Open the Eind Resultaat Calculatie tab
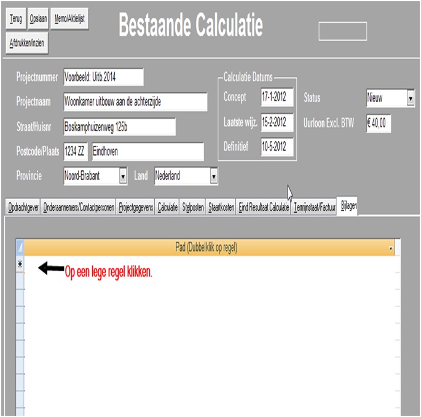This screenshot has height=417, width=421. (x=264, y=208)
